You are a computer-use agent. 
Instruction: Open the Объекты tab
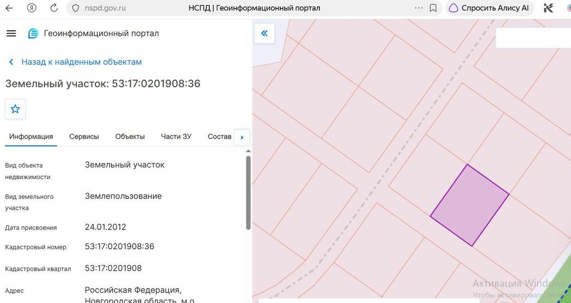pyautogui.click(x=130, y=137)
